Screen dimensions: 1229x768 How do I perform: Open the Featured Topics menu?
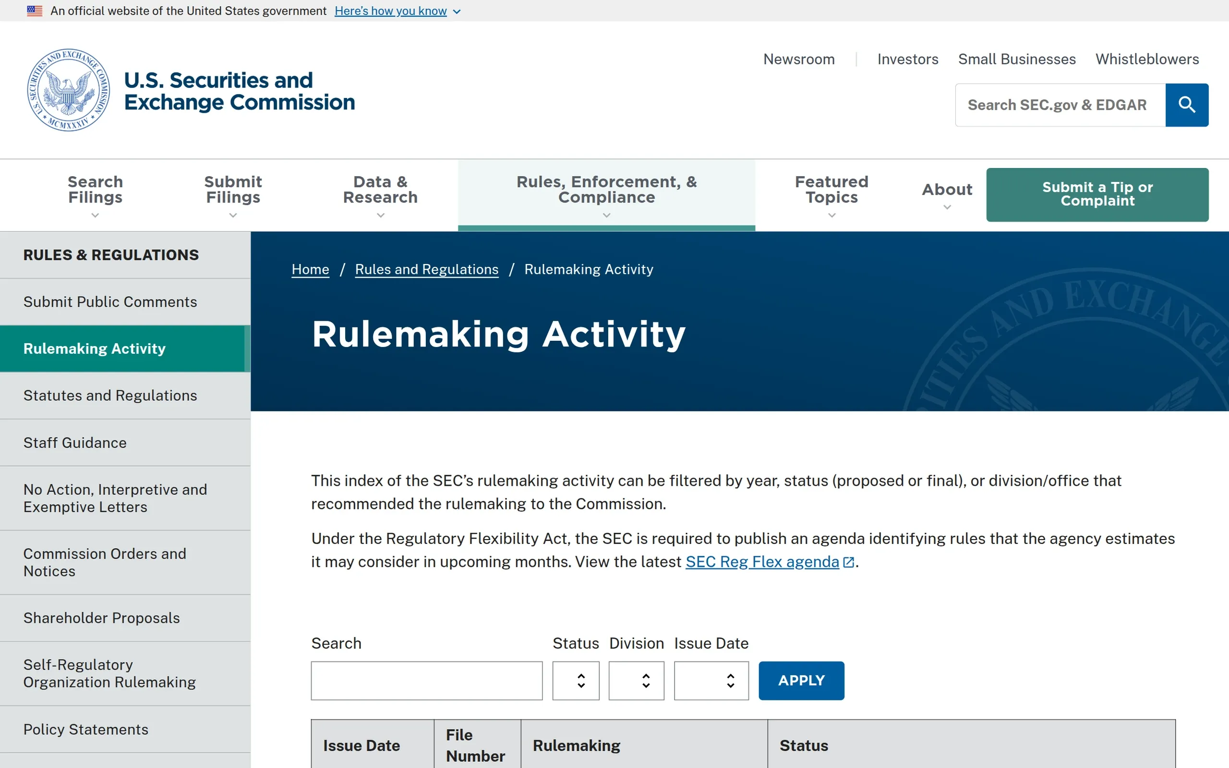[831, 195]
